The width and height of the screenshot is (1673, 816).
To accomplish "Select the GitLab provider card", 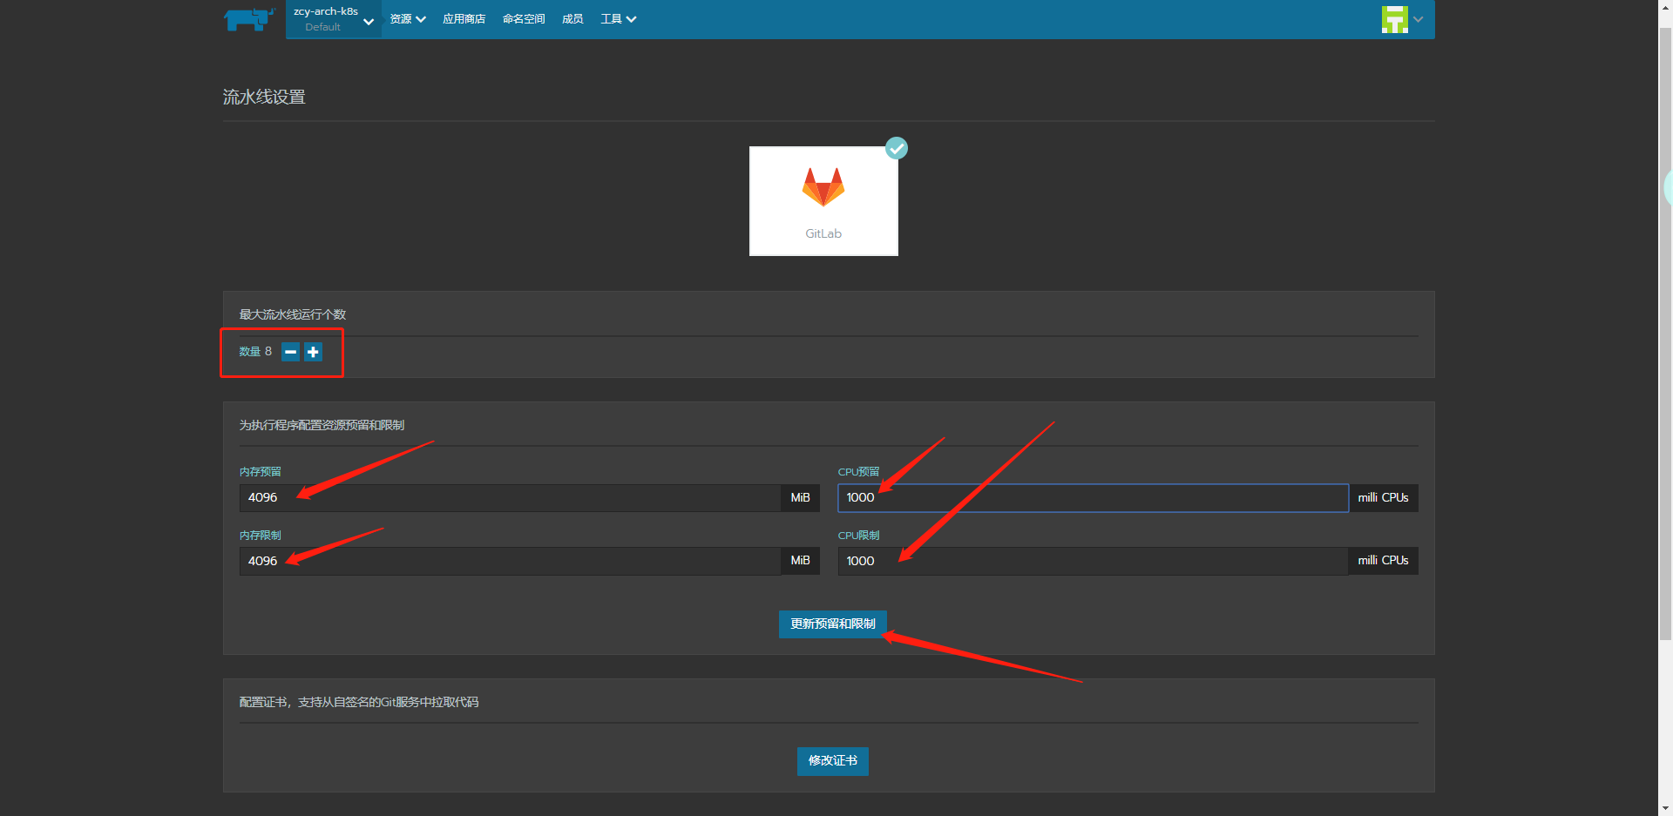I will 823,201.
